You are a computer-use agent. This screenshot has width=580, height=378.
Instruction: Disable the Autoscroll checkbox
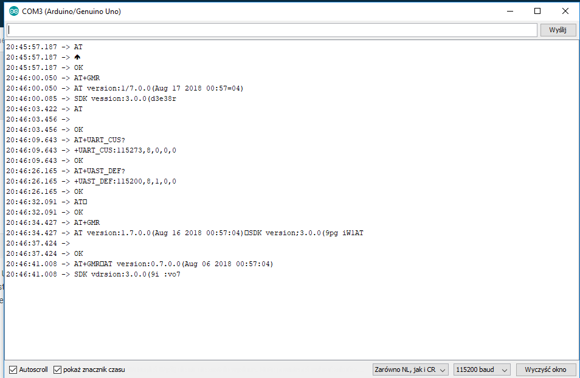pos(13,369)
